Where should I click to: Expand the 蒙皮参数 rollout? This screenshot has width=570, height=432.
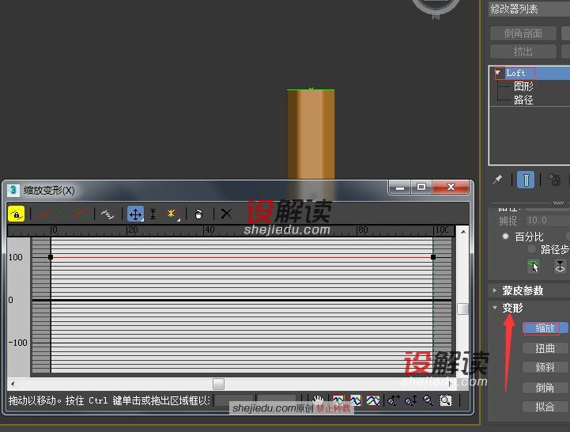point(522,290)
